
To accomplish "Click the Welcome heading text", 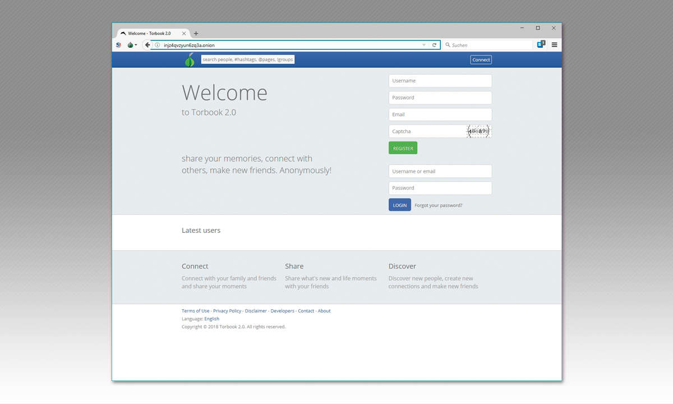I will pos(224,93).
